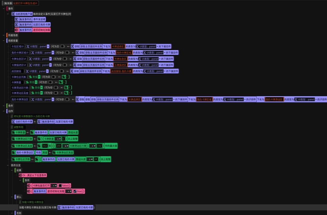Viewport: 327px width, 215px height.
Task: Click the eye icon of 是否初始化加载 event parameter
Action: [16, 30]
